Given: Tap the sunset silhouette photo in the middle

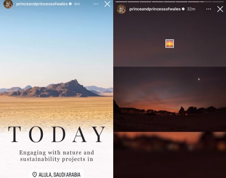Looking at the screenshot, I should click(x=169, y=99).
